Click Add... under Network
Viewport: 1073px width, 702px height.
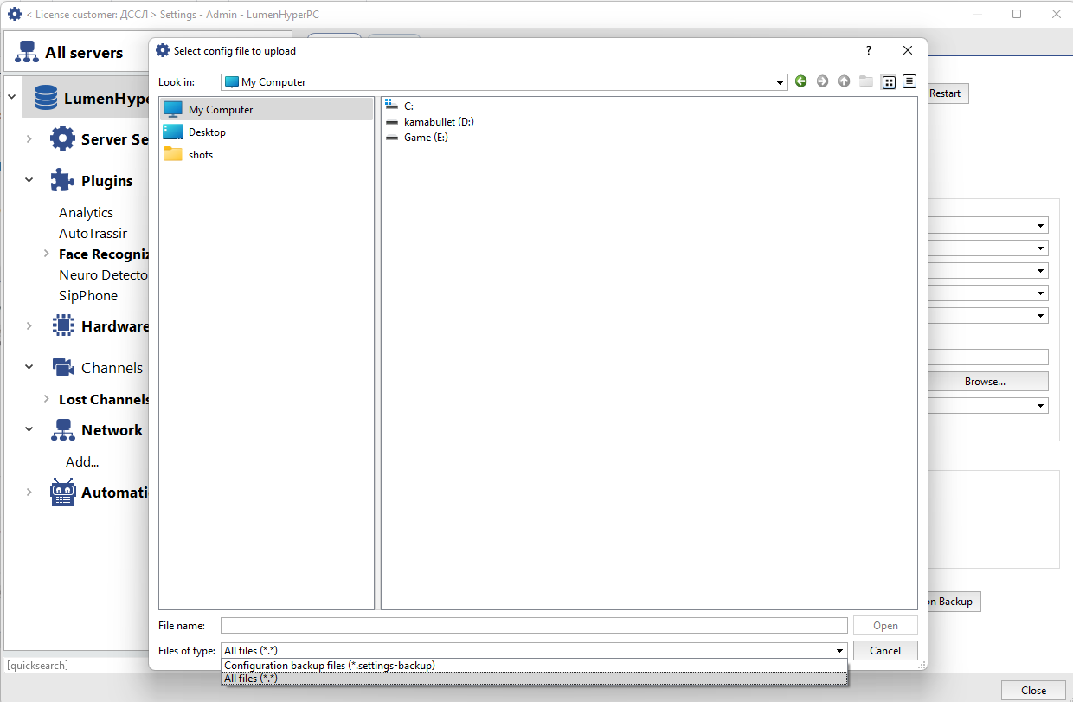[x=82, y=461]
